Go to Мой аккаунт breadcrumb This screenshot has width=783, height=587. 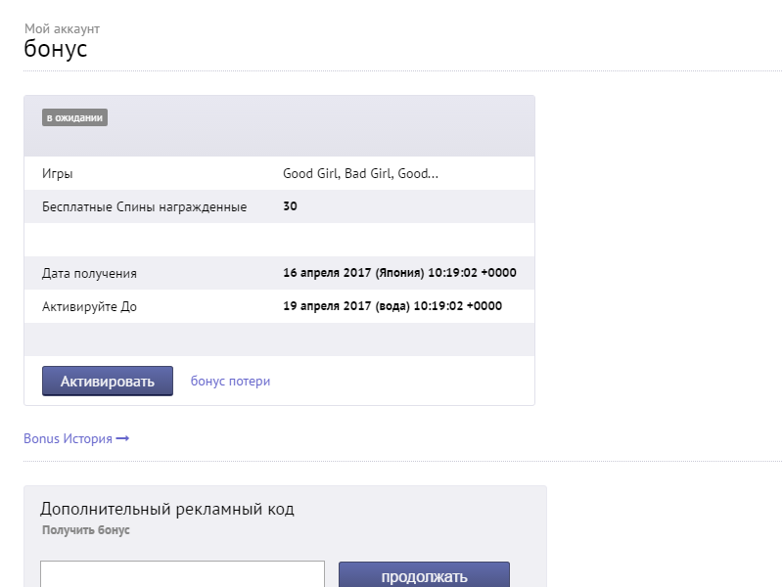tap(62, 29)
